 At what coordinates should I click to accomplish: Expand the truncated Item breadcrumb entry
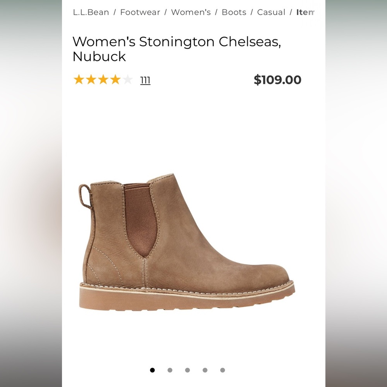307,12
